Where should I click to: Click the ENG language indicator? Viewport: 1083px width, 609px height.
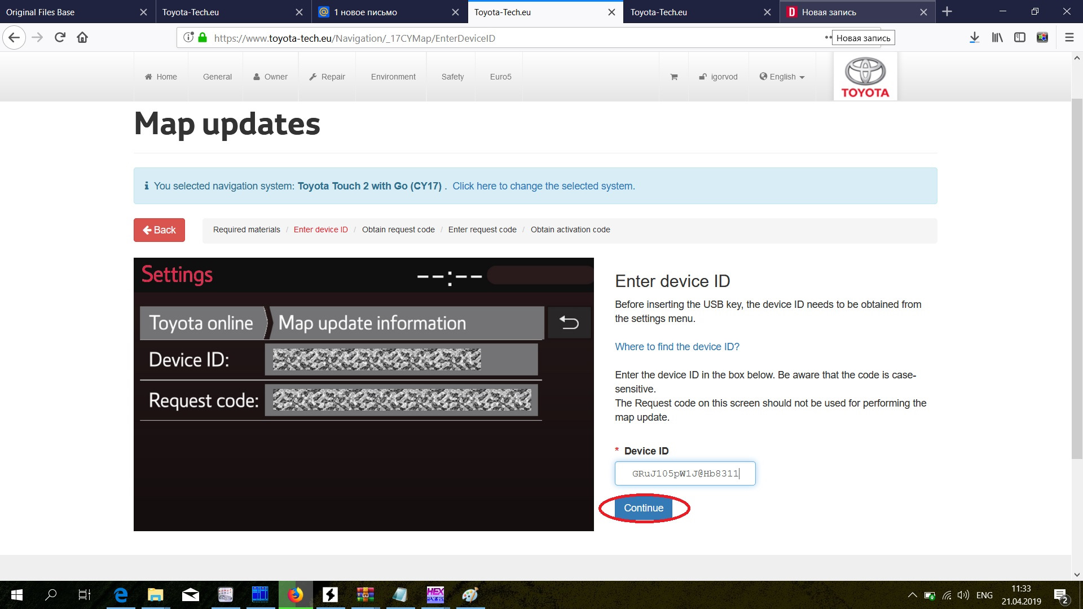[x=984, y=595]
